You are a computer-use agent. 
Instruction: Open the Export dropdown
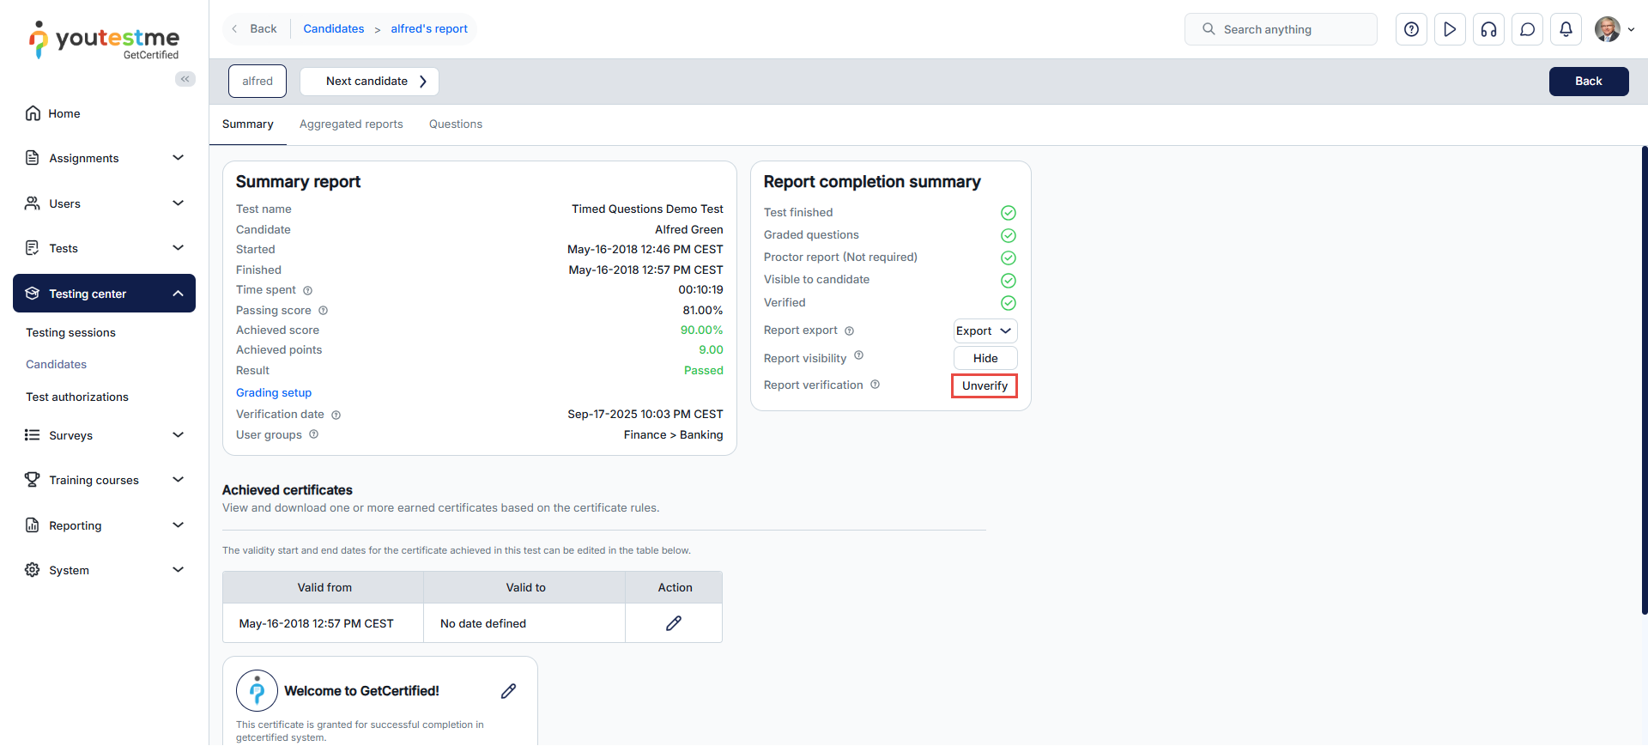(985, 331)
